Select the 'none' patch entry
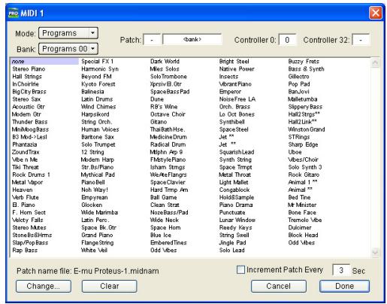 click(x=44, y=62)
